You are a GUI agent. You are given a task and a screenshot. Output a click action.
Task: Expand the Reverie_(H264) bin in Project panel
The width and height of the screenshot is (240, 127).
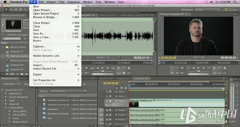3,47
